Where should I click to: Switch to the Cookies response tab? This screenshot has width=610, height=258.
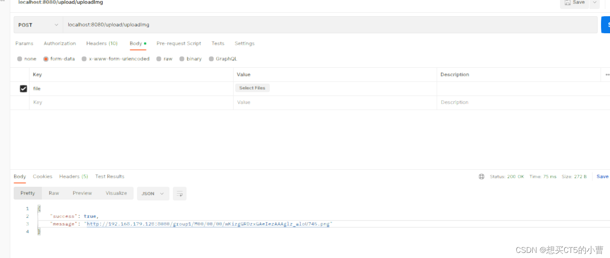(42, 176)
